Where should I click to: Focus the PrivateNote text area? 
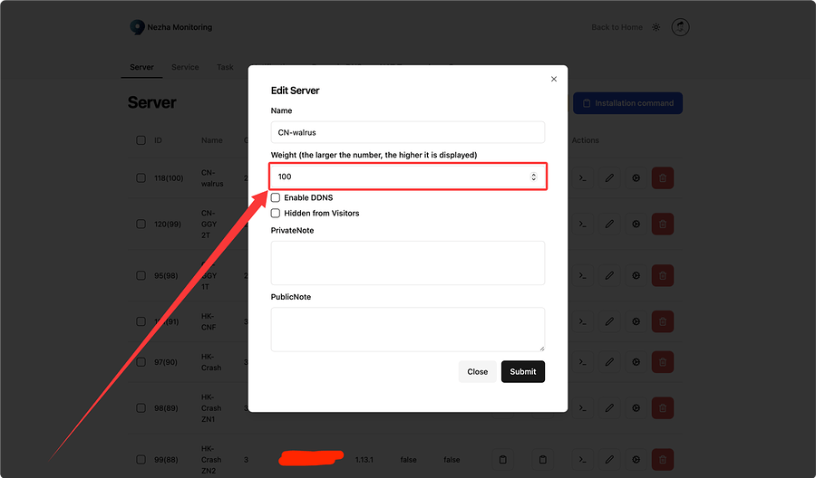click(x=407, y=263)
